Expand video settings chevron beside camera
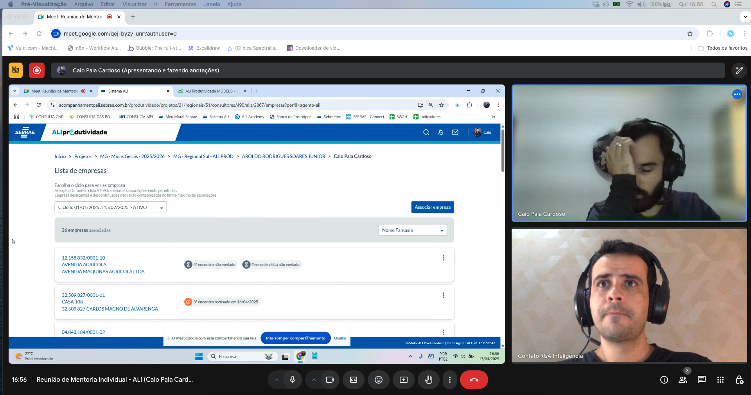The image size is (751, 395). [314, 380]
